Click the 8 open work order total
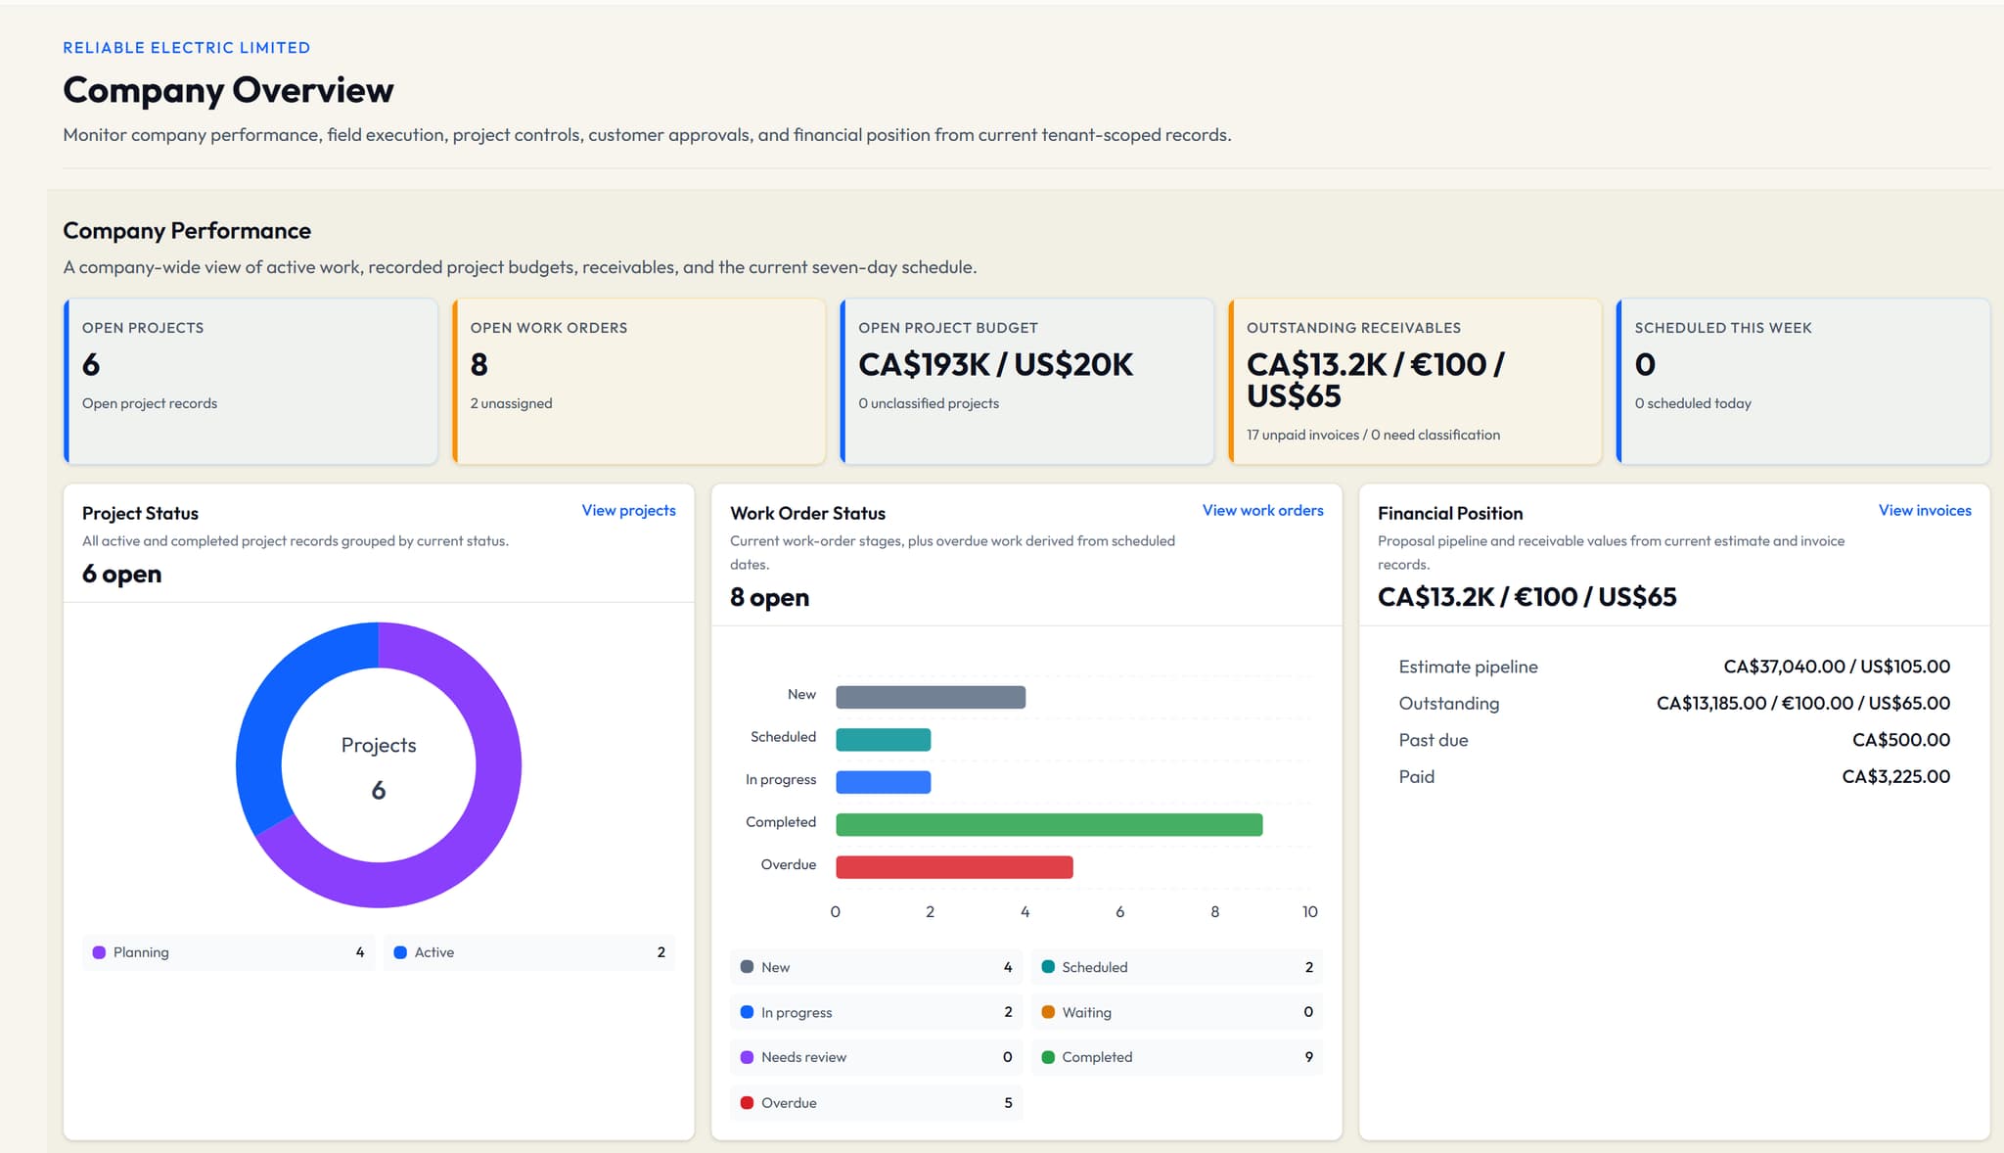 pos(769,597)
